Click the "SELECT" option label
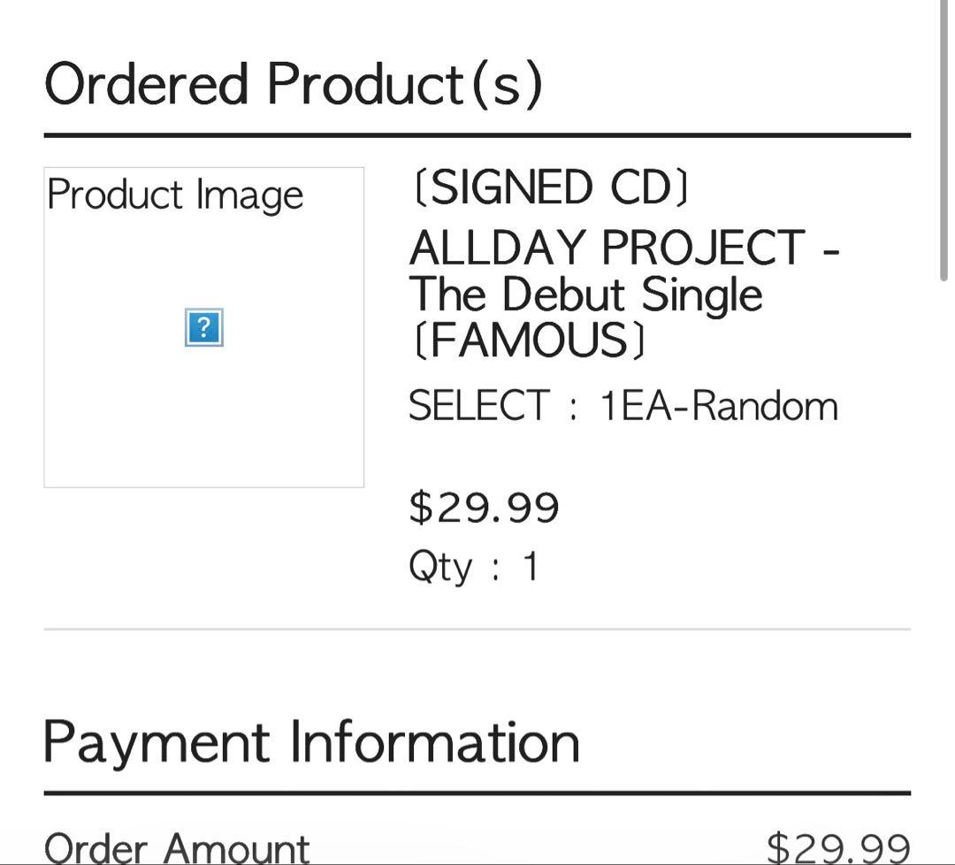Image resolution: width=955 pixels, height=865 pixels. [x=478, y=406]
